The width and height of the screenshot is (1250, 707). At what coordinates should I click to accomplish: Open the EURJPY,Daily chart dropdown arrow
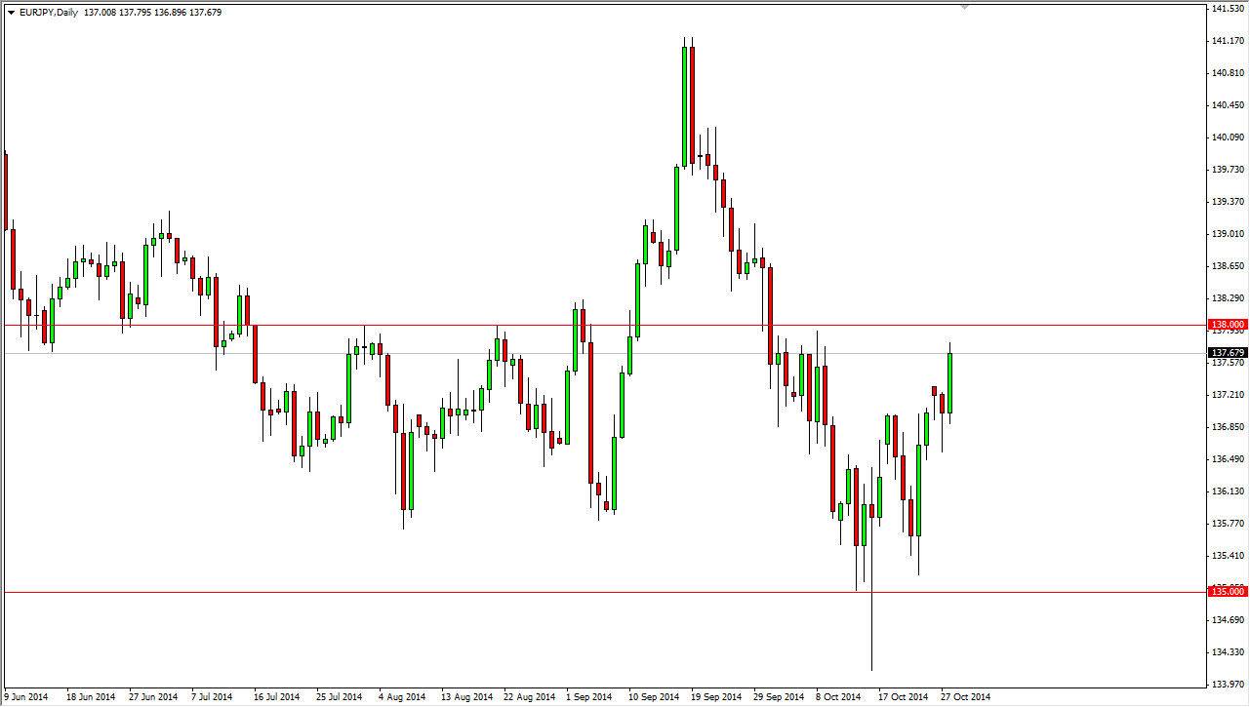click(x=11, y=12)
